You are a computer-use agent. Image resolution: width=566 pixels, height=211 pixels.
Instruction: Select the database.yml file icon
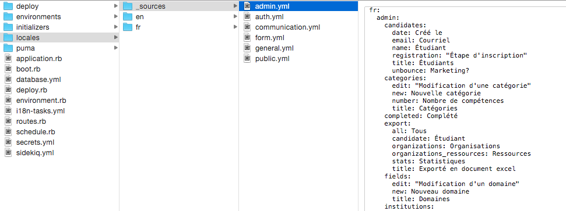pyautogui.click(x=8, y=79)
